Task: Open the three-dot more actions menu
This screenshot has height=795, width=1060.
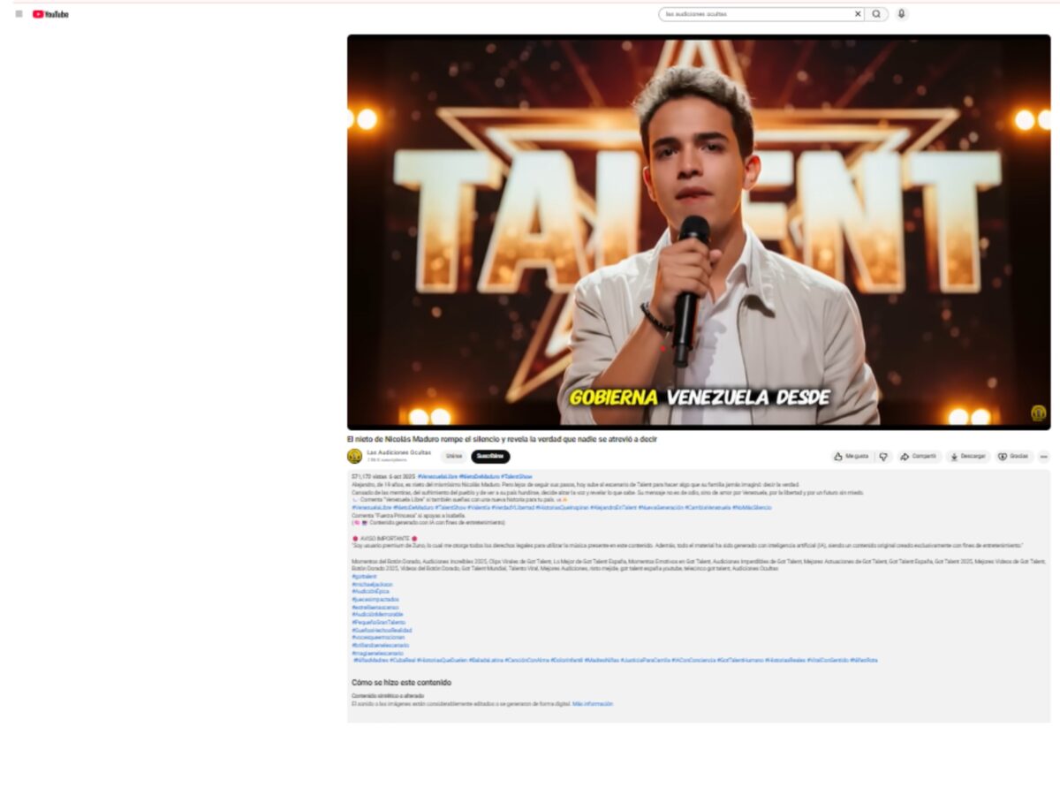Action: click(x=1043, y=457)
